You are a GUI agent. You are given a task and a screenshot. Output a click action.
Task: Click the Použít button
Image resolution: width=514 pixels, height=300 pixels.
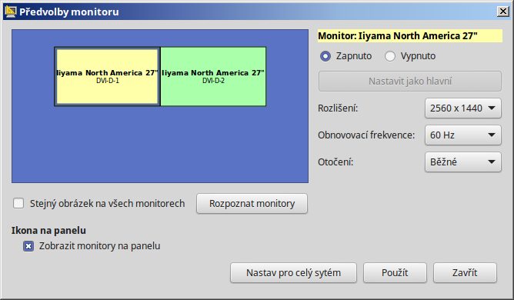pos(395,273)
